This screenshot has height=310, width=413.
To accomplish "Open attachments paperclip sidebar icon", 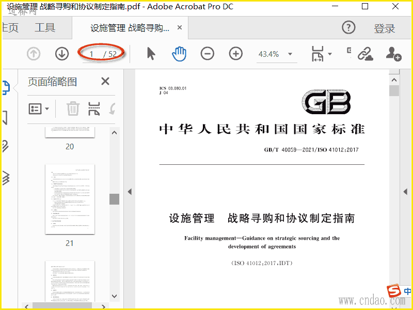I will coord(6,146).
